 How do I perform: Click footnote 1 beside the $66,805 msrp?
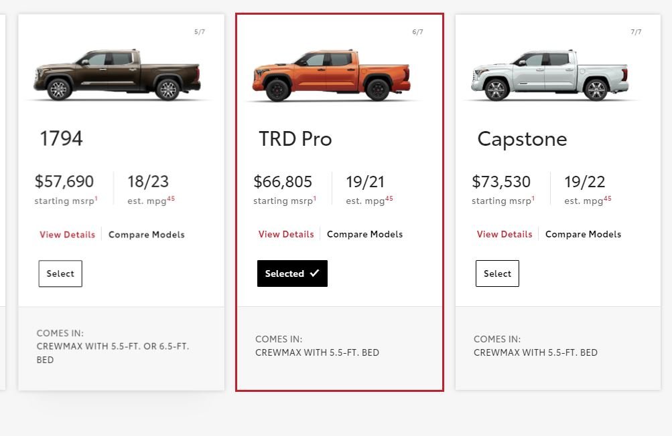coord(315,199)
